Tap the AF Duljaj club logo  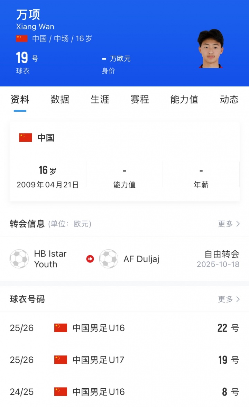click(x=109, y=259)
